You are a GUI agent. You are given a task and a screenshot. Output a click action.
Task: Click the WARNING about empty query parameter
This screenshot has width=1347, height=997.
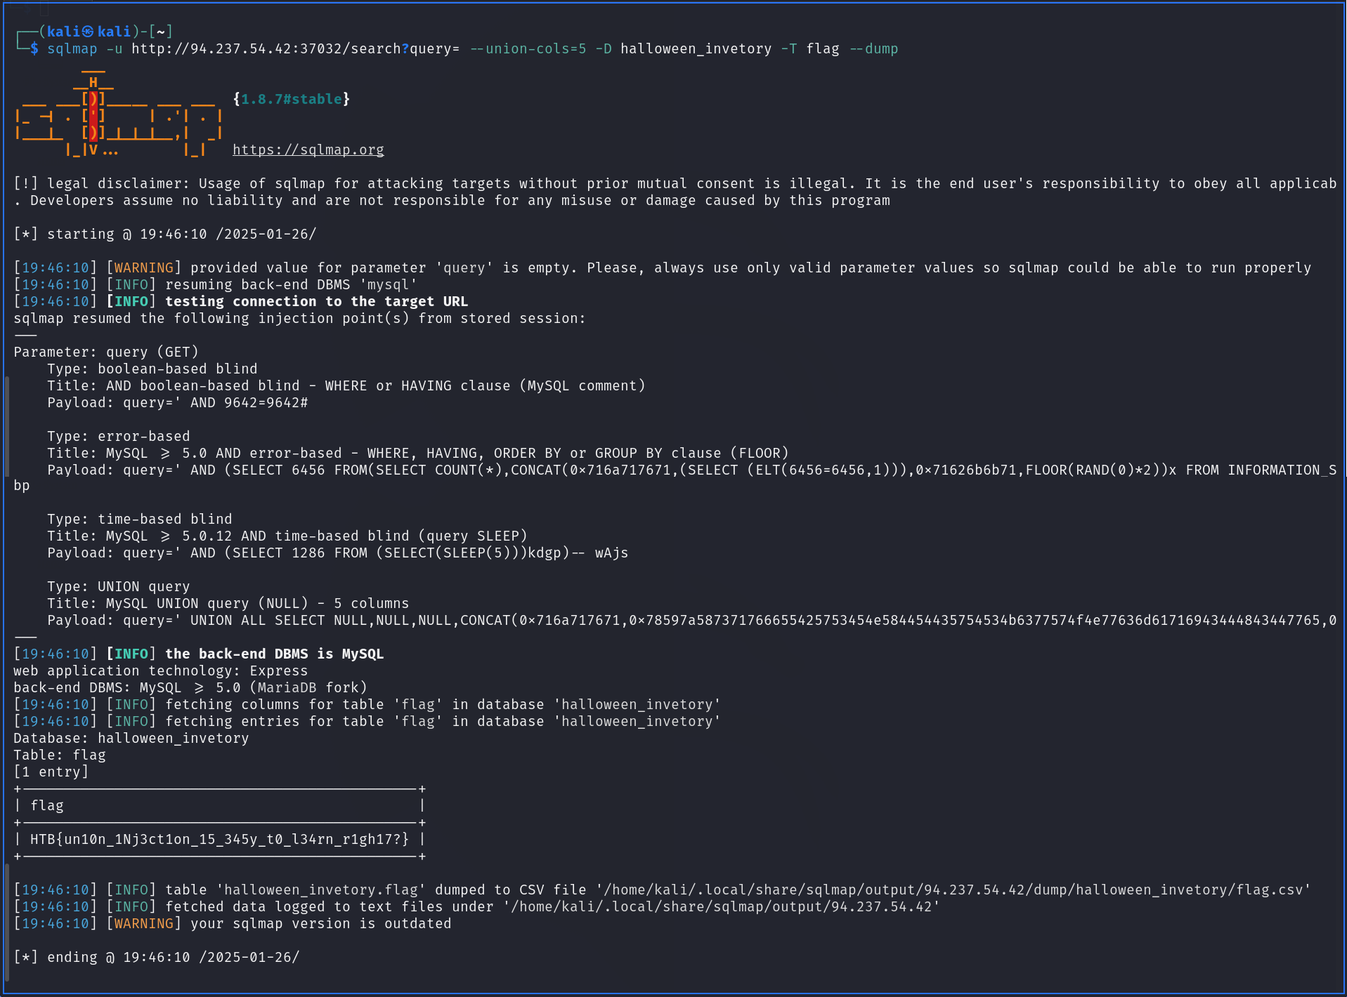click(x=663, y=268)
